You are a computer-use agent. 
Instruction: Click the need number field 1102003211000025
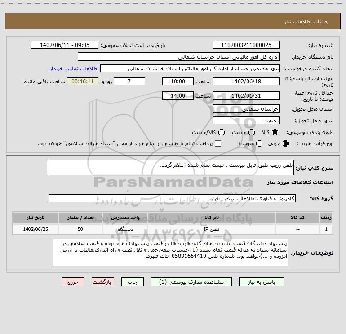tap(246, 45)
